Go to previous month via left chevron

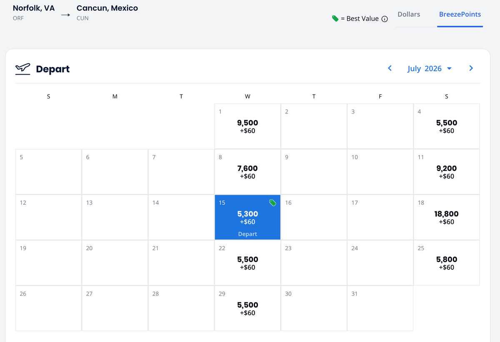pos(390,68)
